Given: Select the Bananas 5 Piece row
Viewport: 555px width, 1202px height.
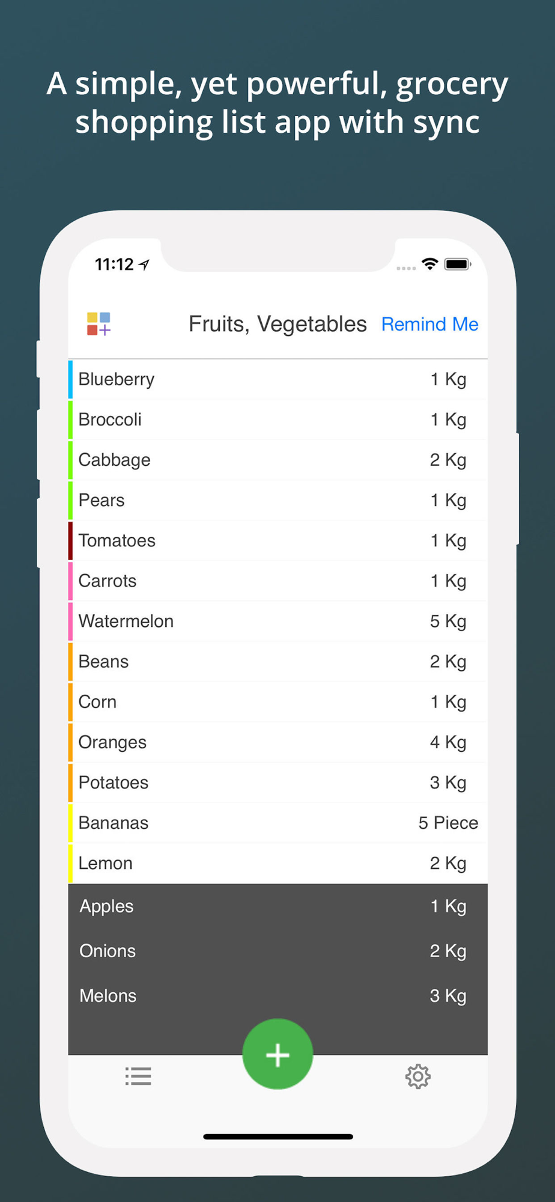Looking at the screenshot, I should pos(277,823).
